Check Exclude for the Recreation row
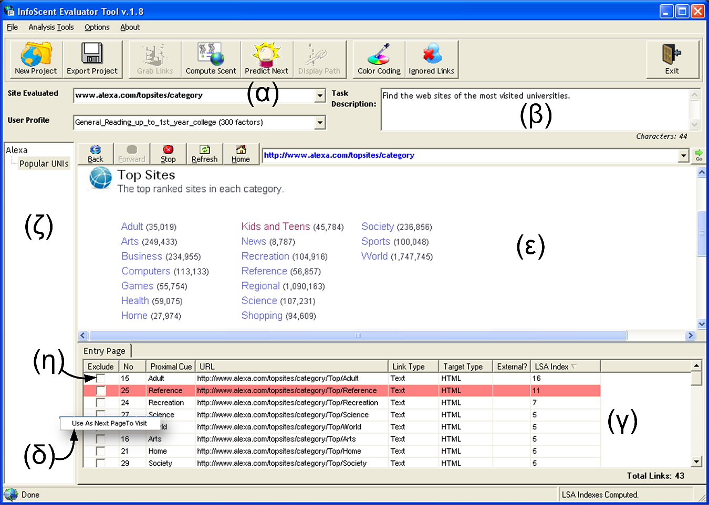This screenshot has width=709, height=505. [100, 403]
